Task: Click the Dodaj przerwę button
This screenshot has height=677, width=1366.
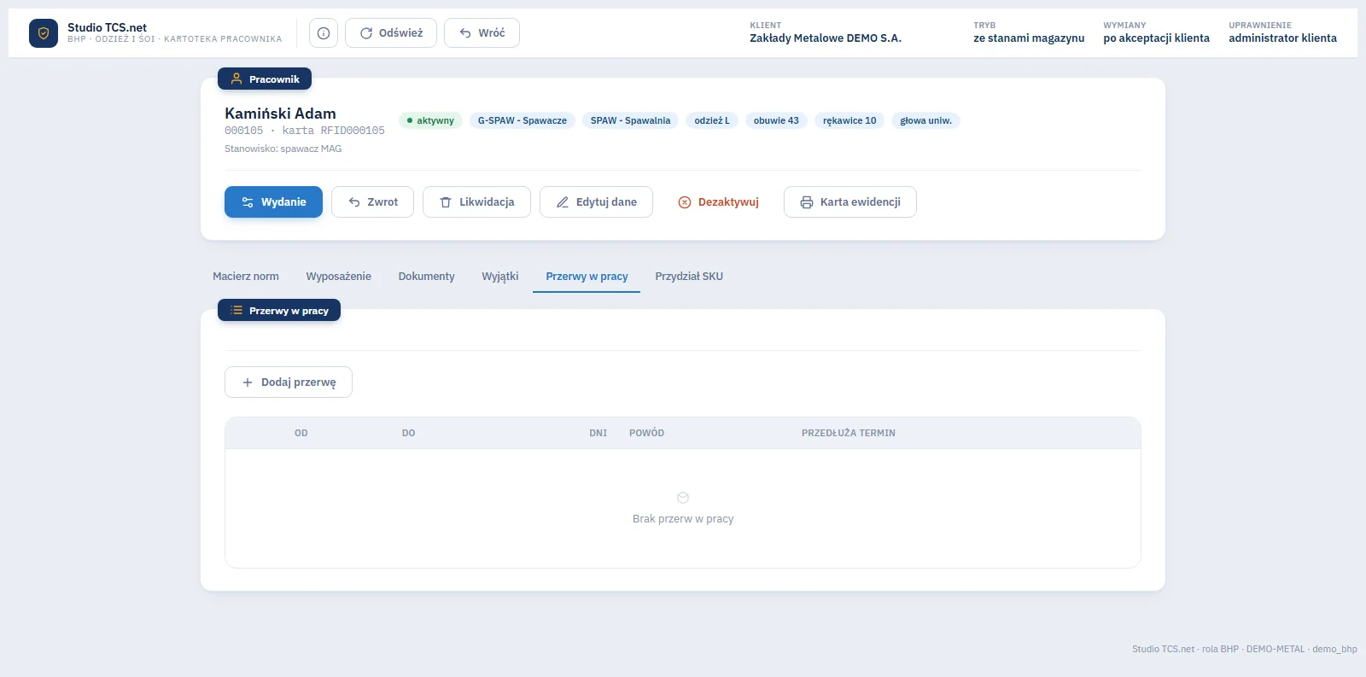Action: click(x=289, y=382)
